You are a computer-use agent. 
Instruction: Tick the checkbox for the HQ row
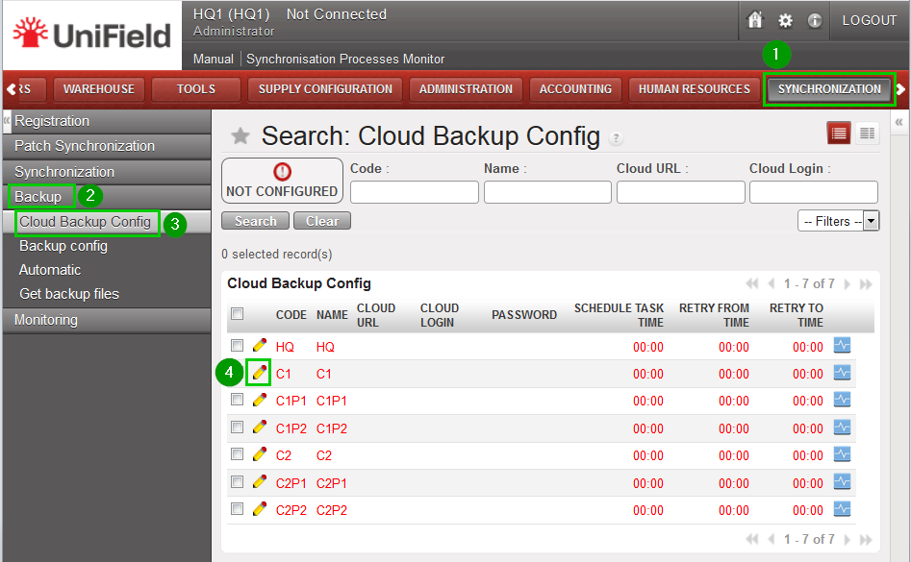(x=237, y=346)
